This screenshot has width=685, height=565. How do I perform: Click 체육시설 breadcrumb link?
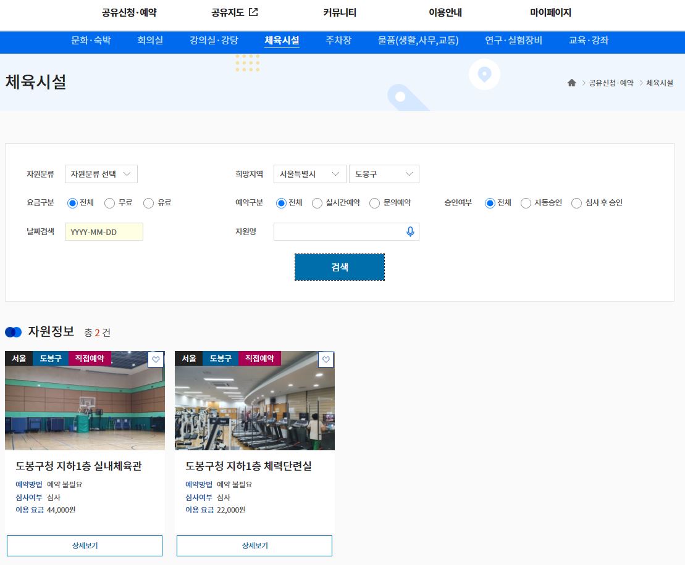coord(660,83)
